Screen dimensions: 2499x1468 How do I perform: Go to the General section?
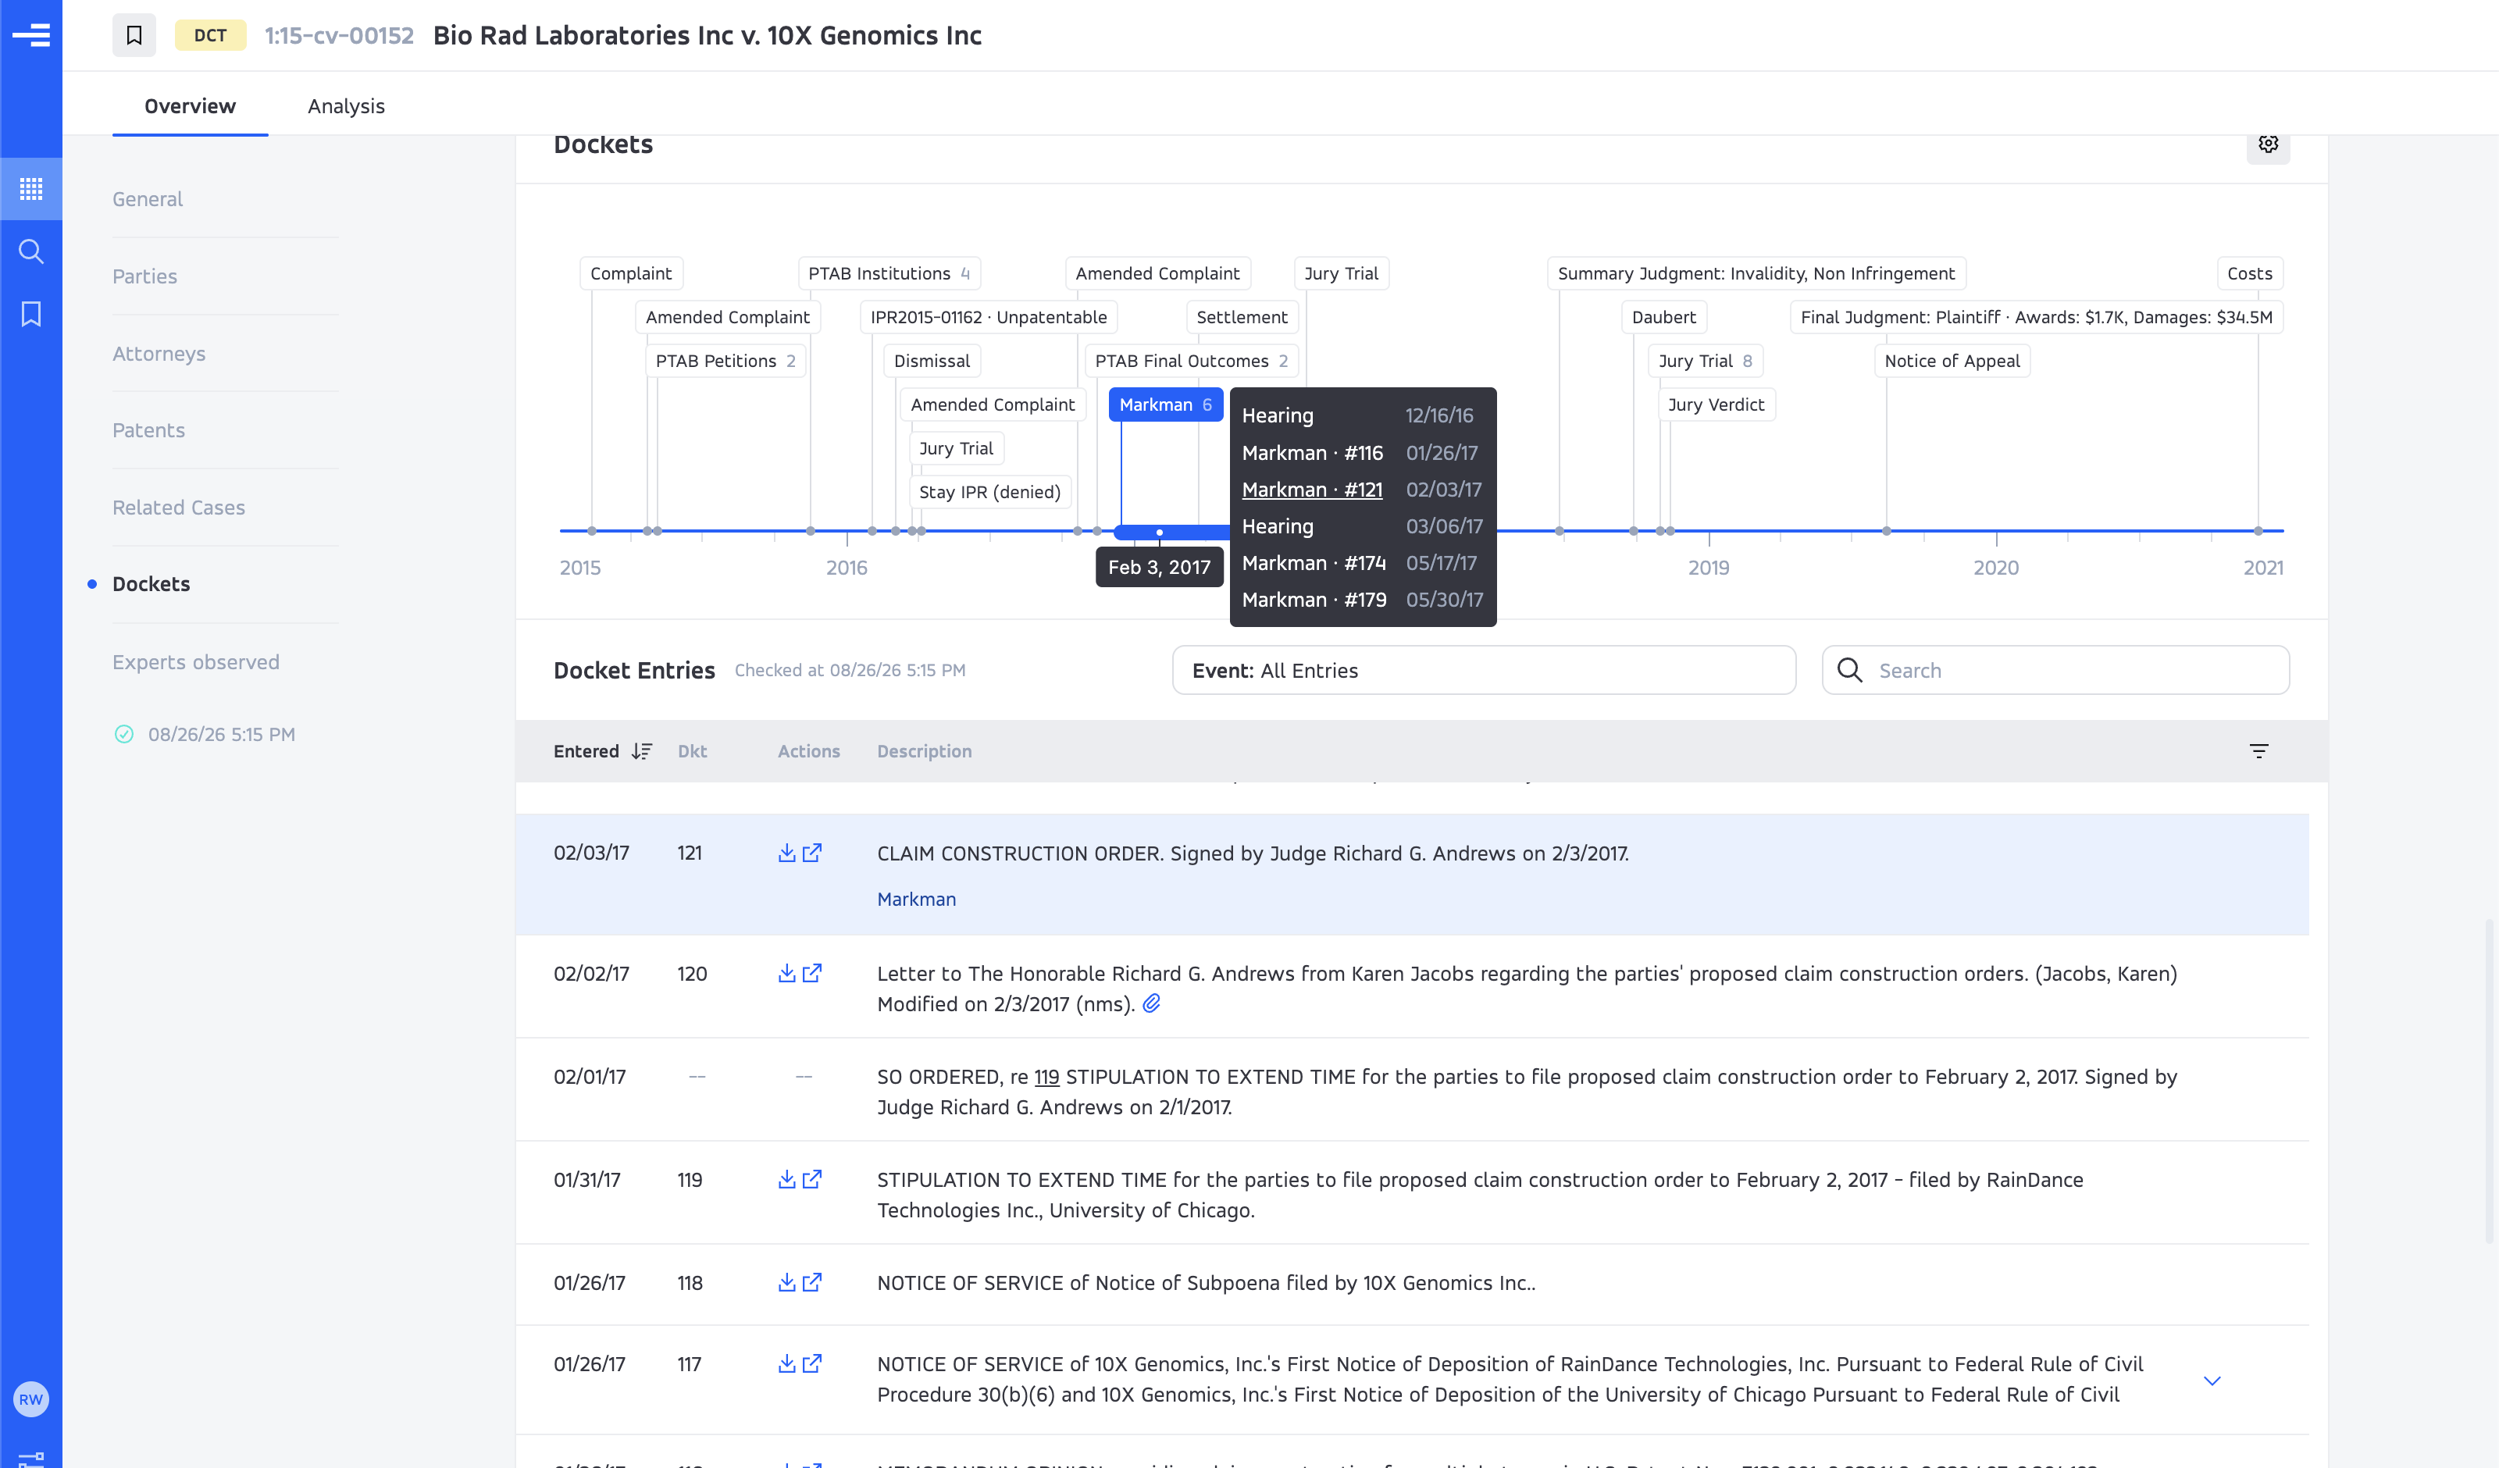click(x=147, y=199)
